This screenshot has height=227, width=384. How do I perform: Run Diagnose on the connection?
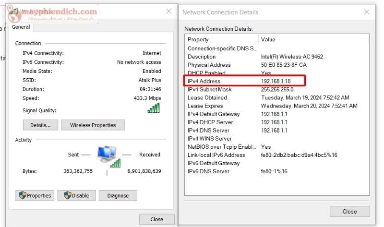pos(118,195)
